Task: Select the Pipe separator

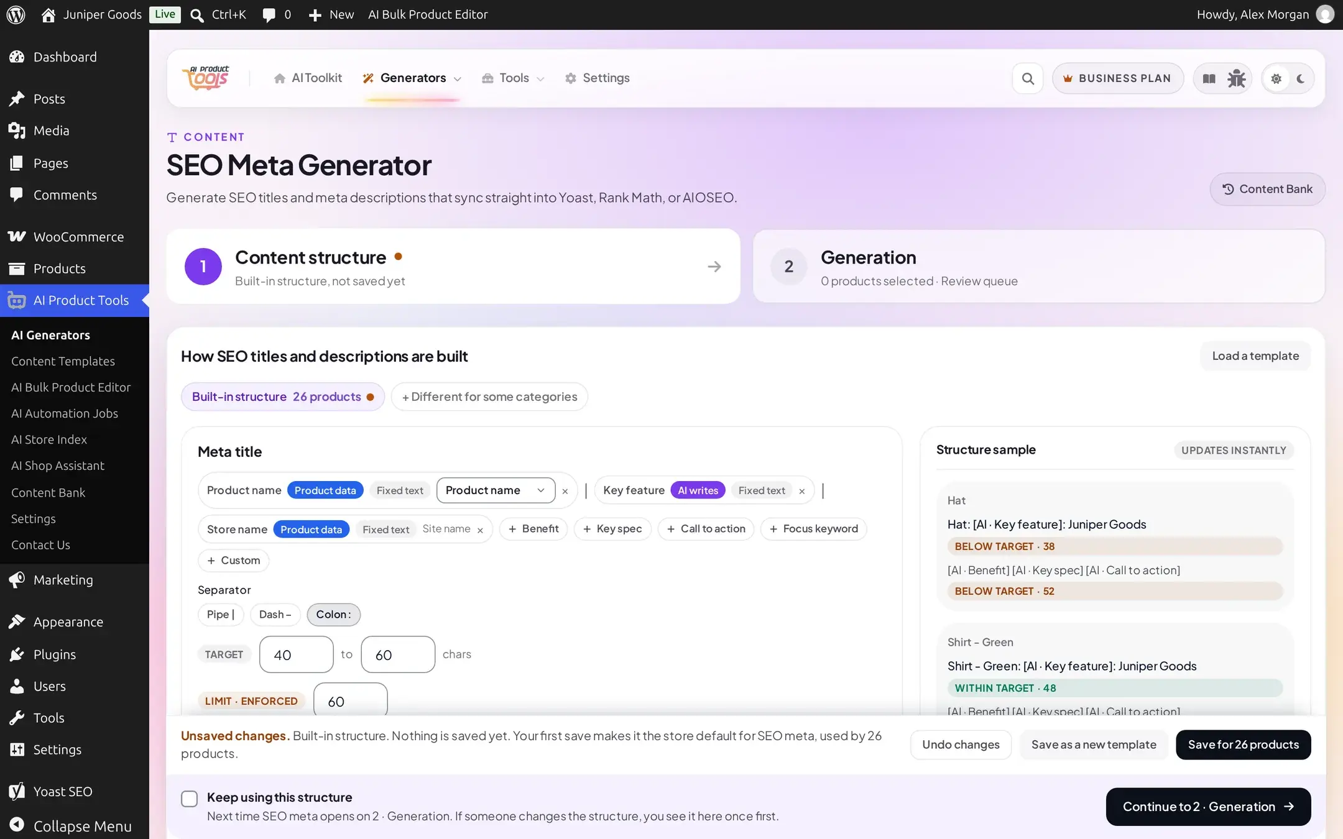Action: (221, 615)
